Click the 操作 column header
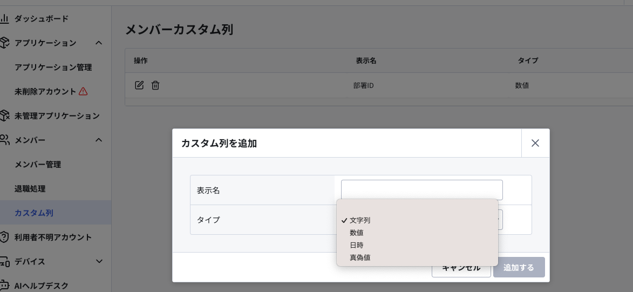 click(140, 60)
